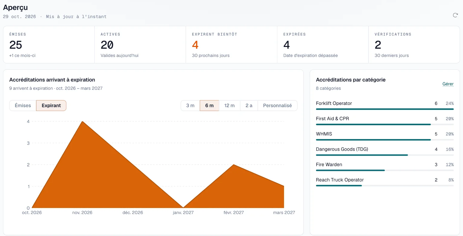Image resolution: width=463 pixels, height=236 pixels.
Task: Open the Émises stat card
Action: click(x=49, y=45)
